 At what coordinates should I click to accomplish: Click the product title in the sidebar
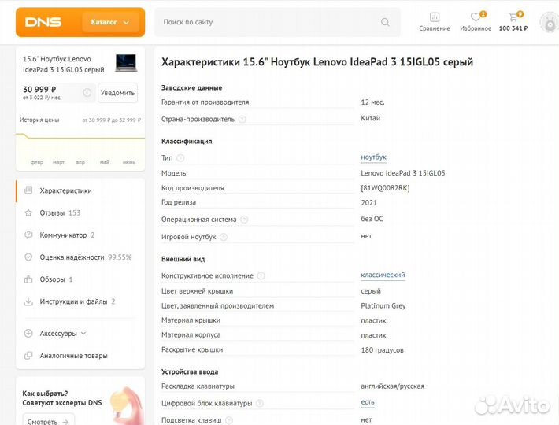(x=64, y=64)
